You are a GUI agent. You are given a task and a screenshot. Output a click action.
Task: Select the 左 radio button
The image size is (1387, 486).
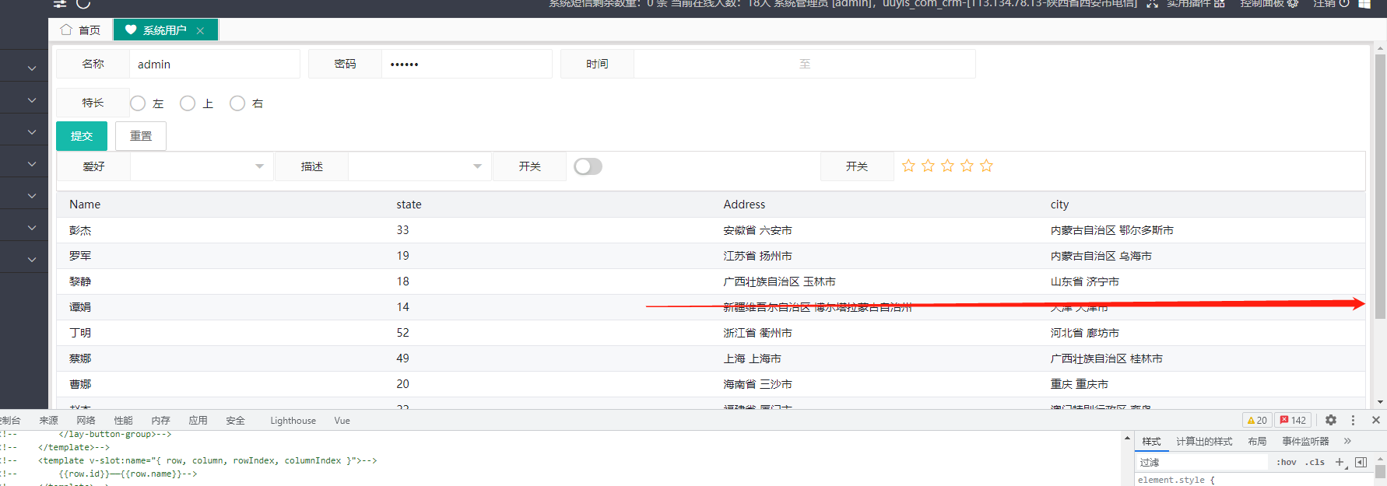tap(138, 103)
